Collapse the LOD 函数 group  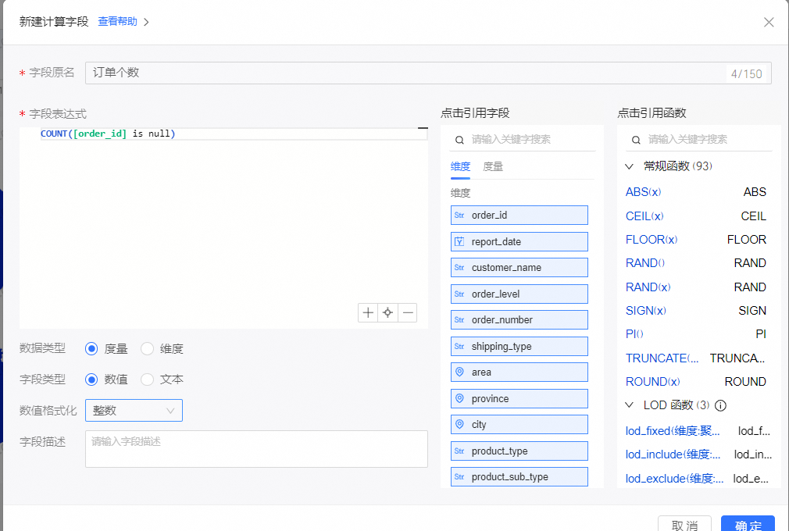point(630,405)
